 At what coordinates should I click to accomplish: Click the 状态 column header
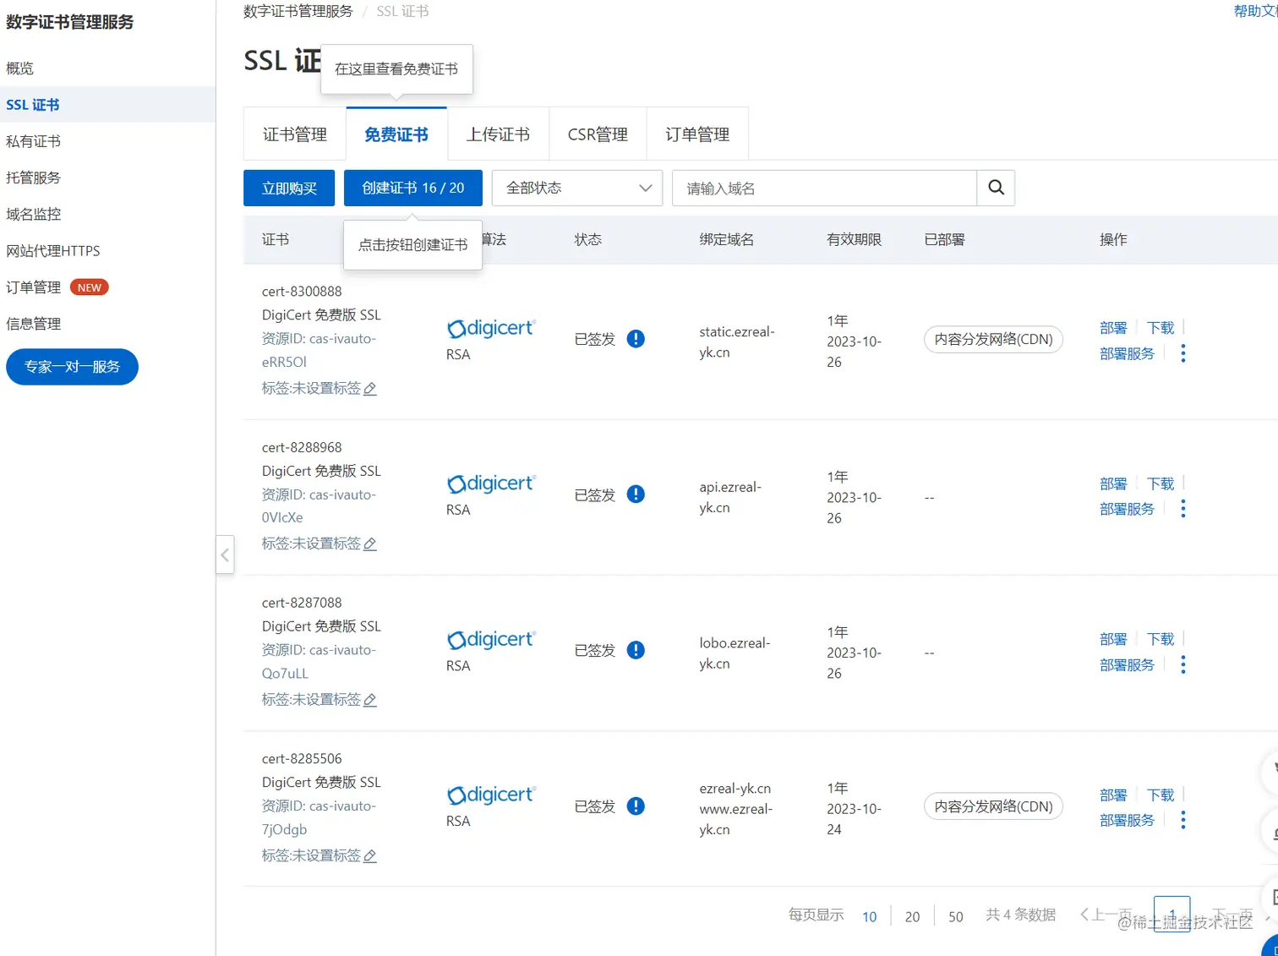point(588,239)
